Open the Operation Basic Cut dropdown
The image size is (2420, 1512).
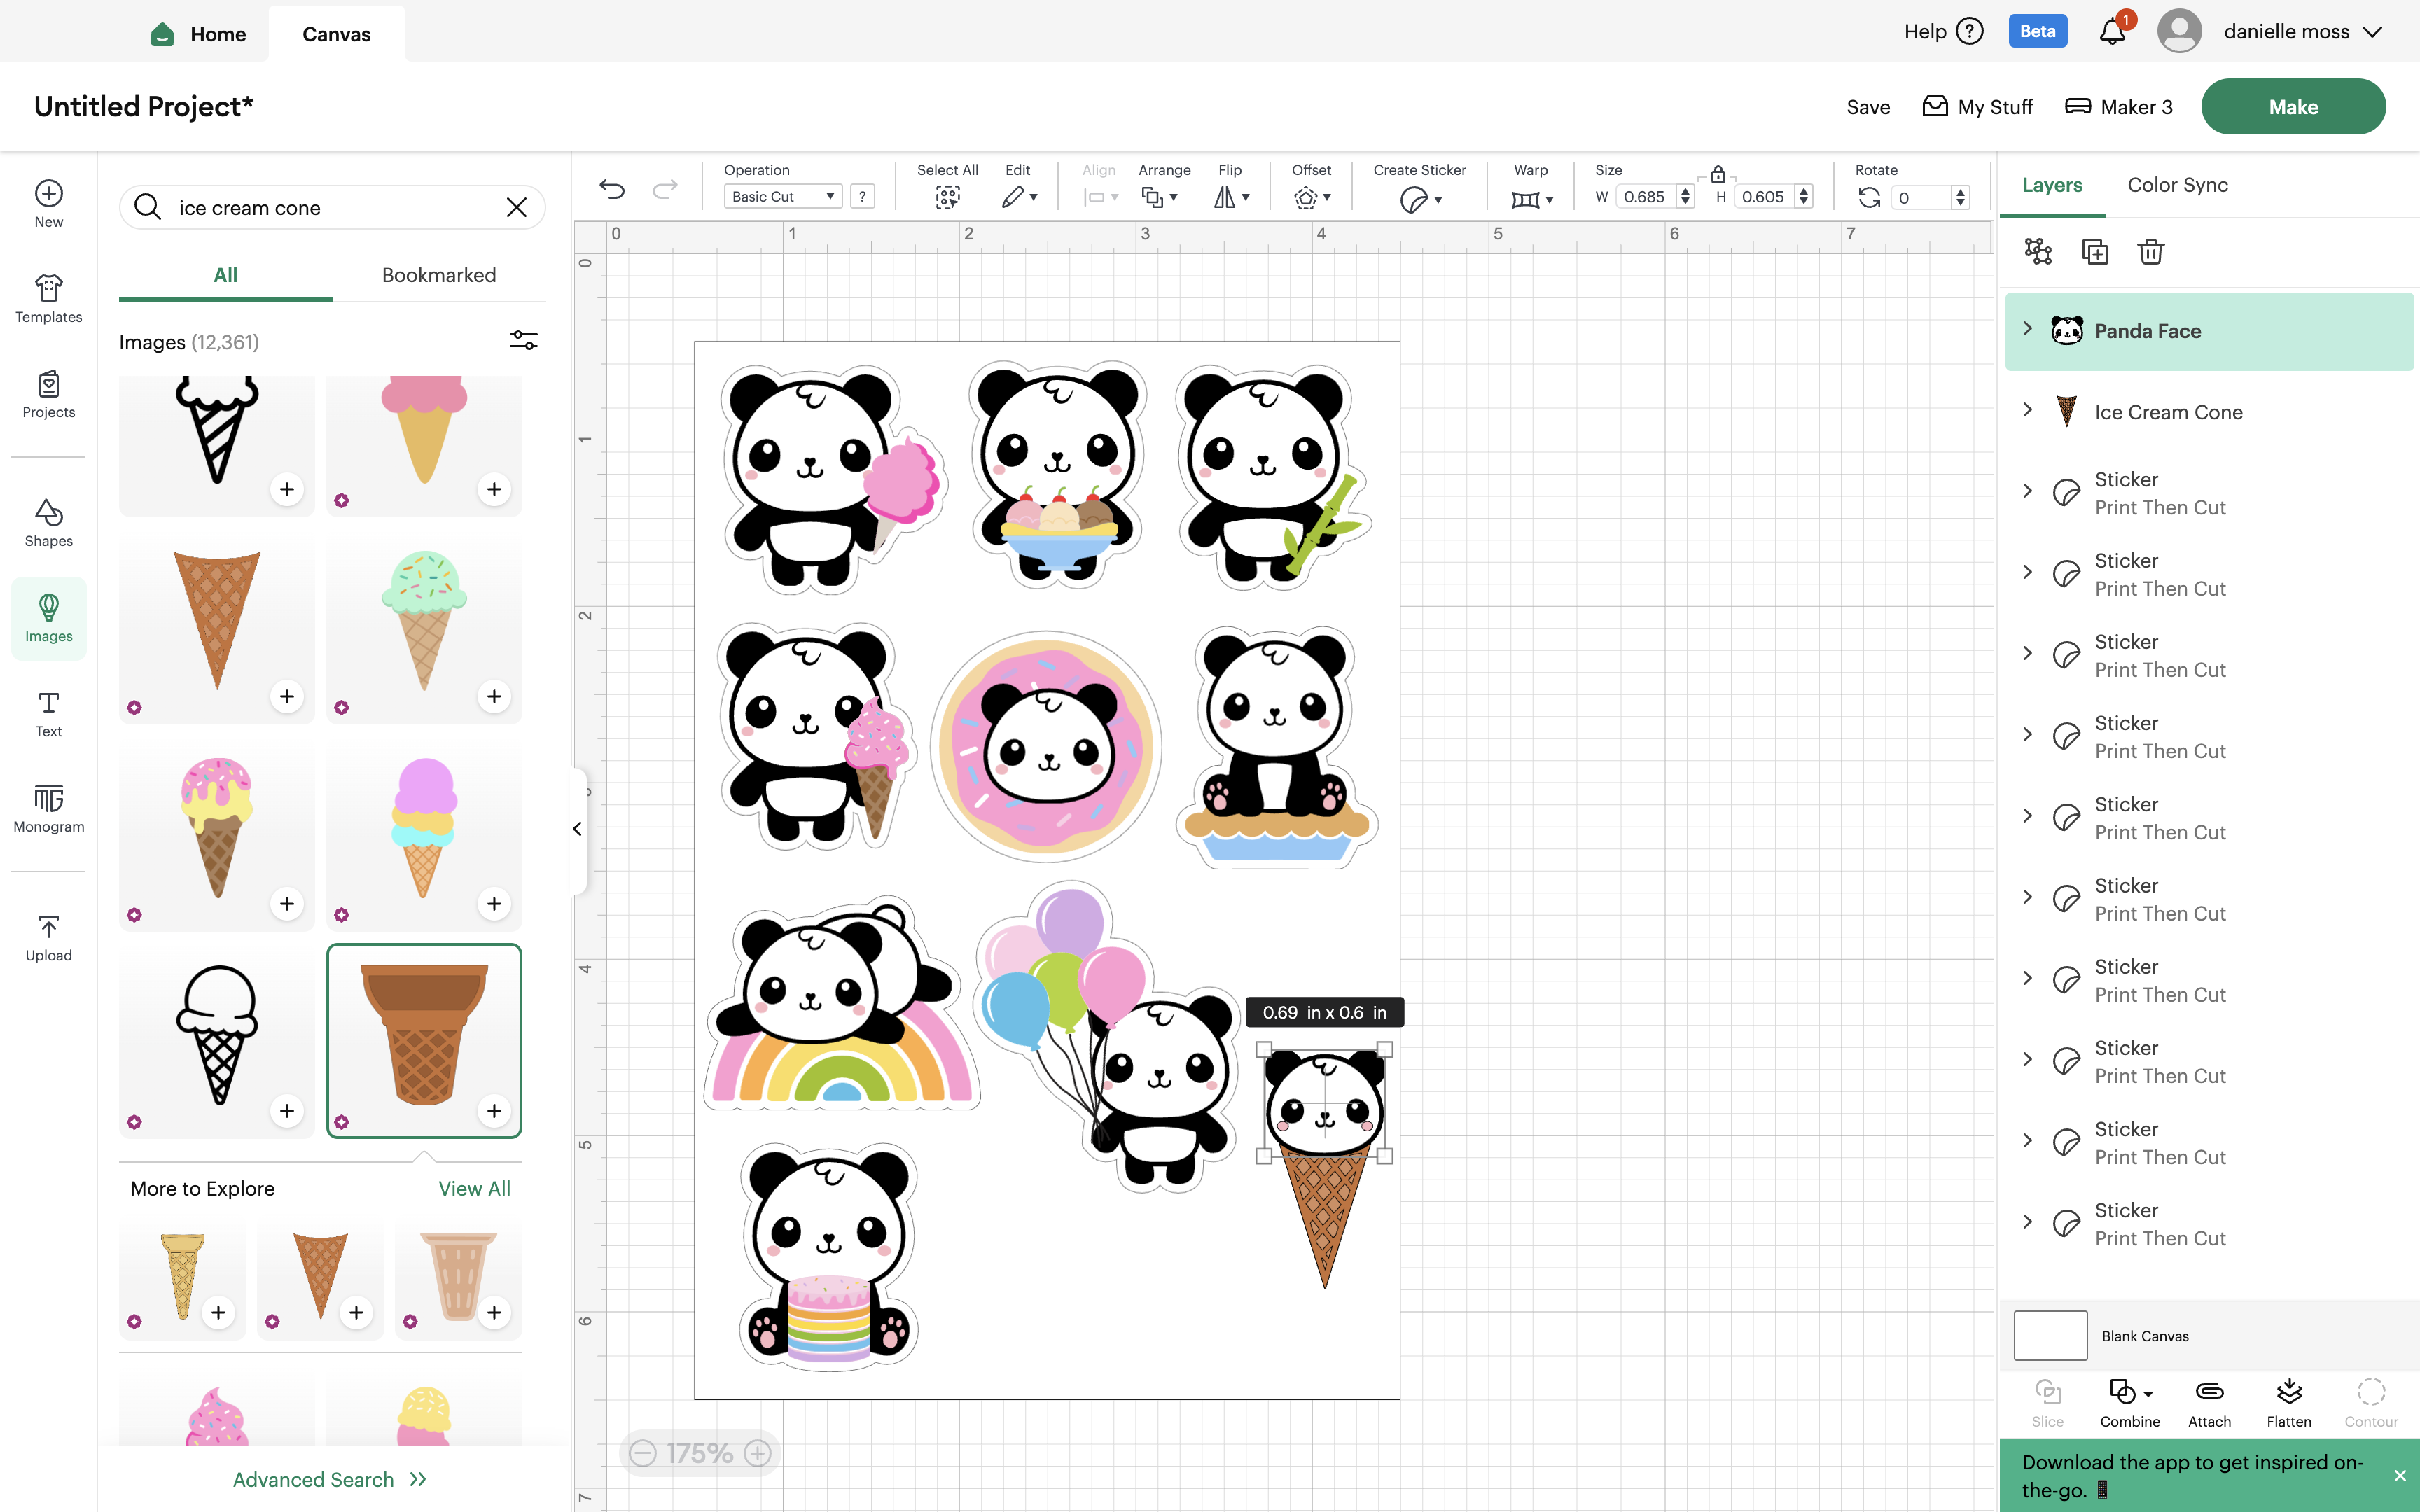coord(783,197)
